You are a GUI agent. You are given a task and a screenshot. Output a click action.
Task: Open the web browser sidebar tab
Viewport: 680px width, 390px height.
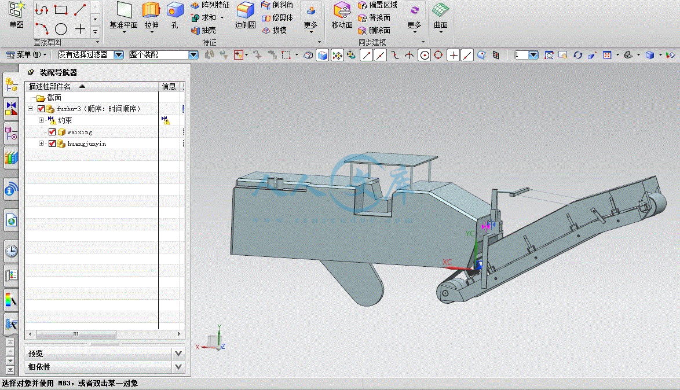tap(11, 220)
